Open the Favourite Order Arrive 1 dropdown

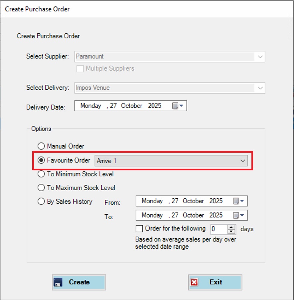tap(242, 161)
